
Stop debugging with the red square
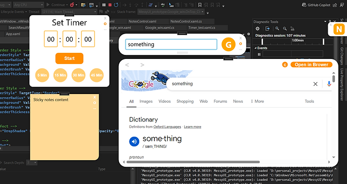(110, 5)
